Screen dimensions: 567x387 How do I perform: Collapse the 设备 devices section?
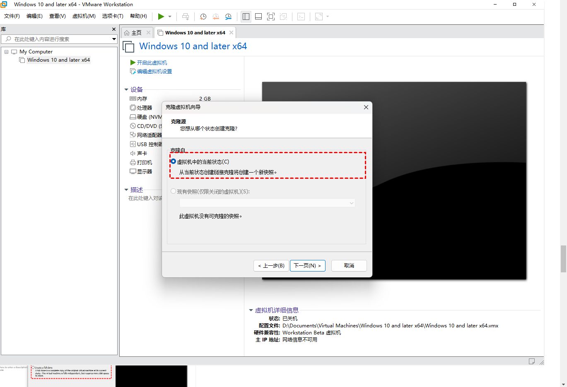(x=126, y=89)
